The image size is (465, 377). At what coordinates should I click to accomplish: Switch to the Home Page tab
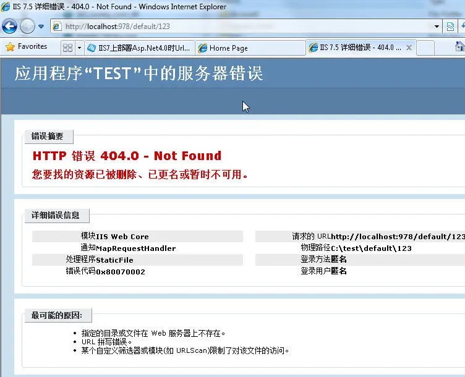point(250,48)
